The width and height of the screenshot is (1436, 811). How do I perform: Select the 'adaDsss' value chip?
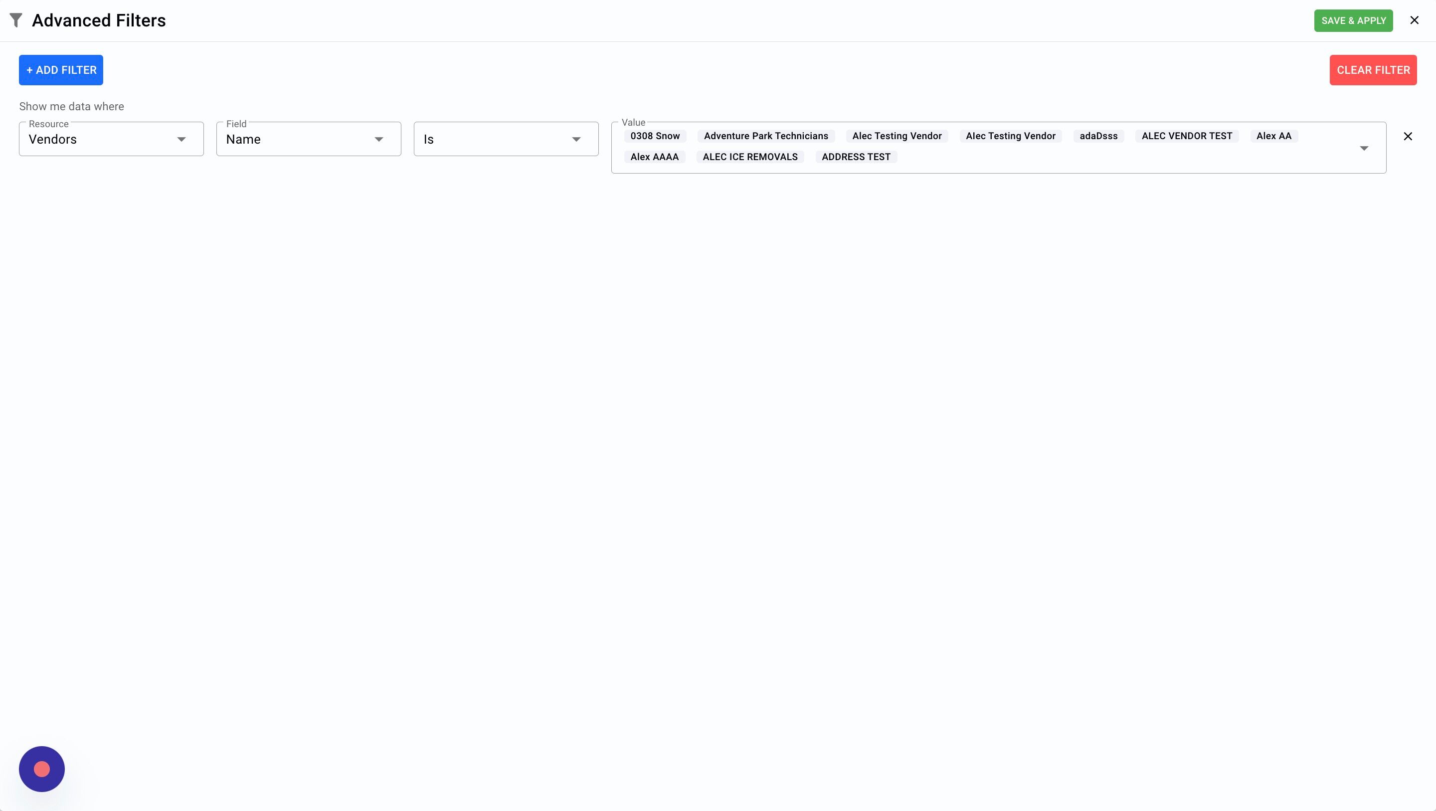(1098, 136)
